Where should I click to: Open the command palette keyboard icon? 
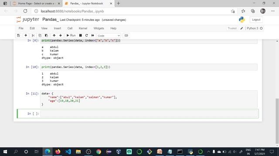pyautogui.click(x=126, y=36)
